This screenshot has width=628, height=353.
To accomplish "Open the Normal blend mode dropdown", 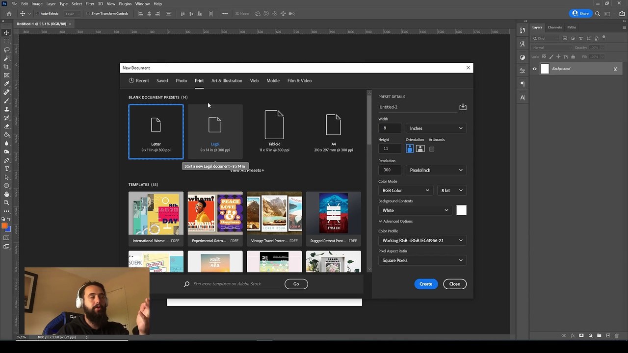I will (x=552, y=48).
